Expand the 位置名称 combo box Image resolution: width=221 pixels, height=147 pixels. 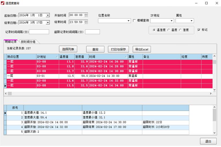tap(129, 21)
